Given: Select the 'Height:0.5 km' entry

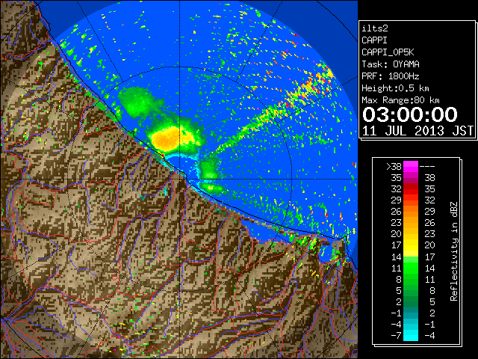Looking at the screenshot, I should [395, 88].
